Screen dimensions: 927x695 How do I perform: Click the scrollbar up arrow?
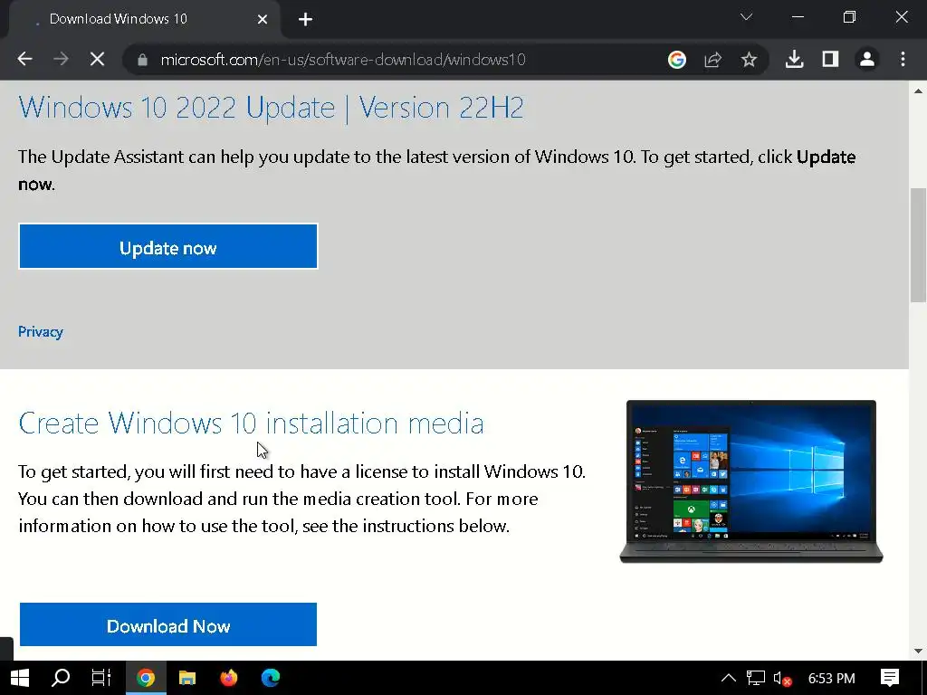[918, 91]
